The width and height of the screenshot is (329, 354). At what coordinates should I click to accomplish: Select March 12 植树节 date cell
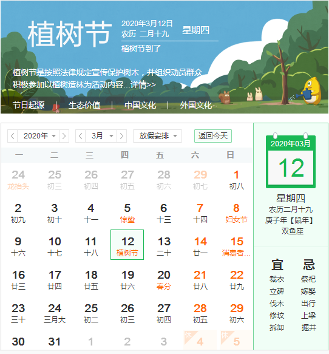click(x=127, y=245)
